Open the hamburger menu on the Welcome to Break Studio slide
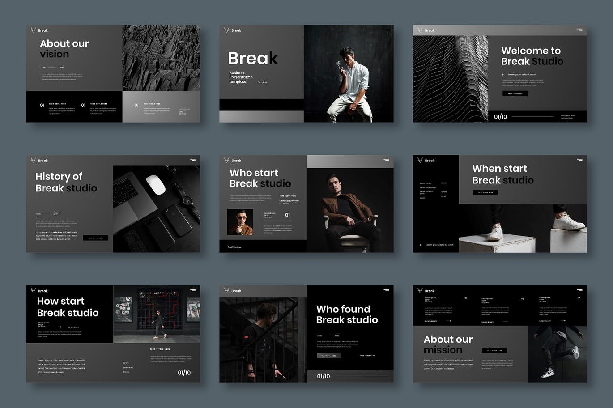Image resolution: width=613 pixels, height=408 pixels. pos(579,30)
